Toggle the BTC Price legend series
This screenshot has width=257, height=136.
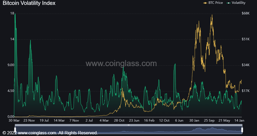point(213,3)
